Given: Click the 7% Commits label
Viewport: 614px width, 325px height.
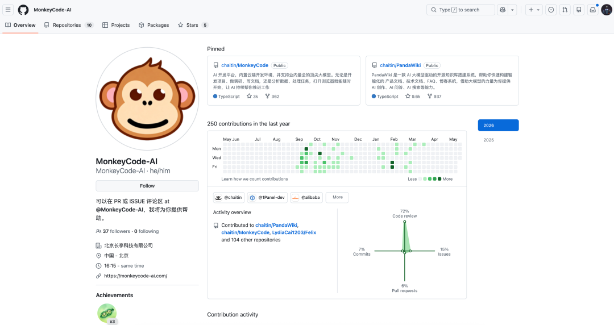Looking at the screenshot, I should 362,252.
